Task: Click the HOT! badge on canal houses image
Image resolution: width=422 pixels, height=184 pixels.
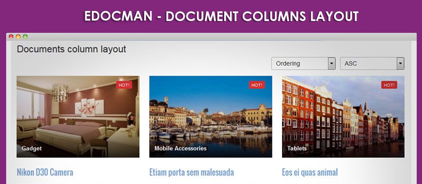Action: [389, 85]
